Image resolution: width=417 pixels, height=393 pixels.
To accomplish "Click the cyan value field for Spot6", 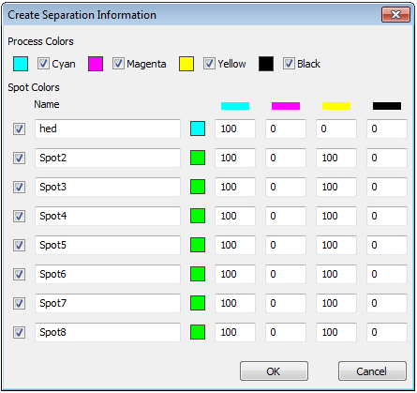I will (235, 274).
